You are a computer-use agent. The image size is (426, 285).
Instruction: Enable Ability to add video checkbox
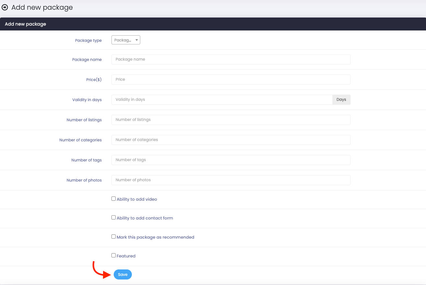[113, 199]
